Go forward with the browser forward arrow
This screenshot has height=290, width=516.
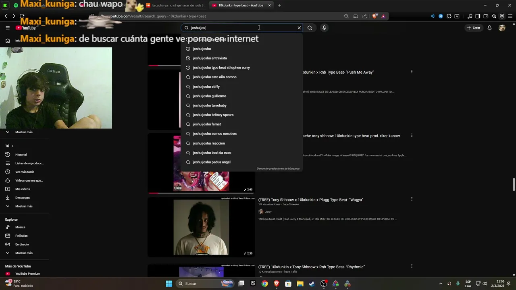tap(14, 16)
